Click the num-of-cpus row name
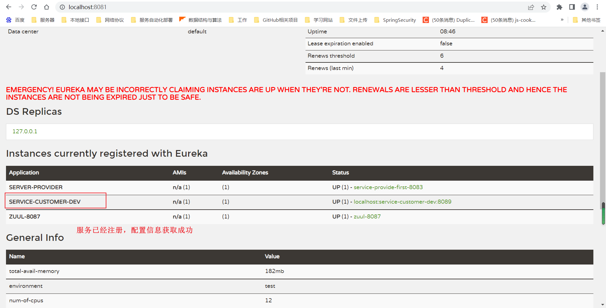This screenshot has width=606, height=308. (x=26, y=300)
